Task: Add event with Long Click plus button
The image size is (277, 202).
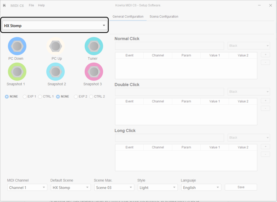Action: click(265, 147)
